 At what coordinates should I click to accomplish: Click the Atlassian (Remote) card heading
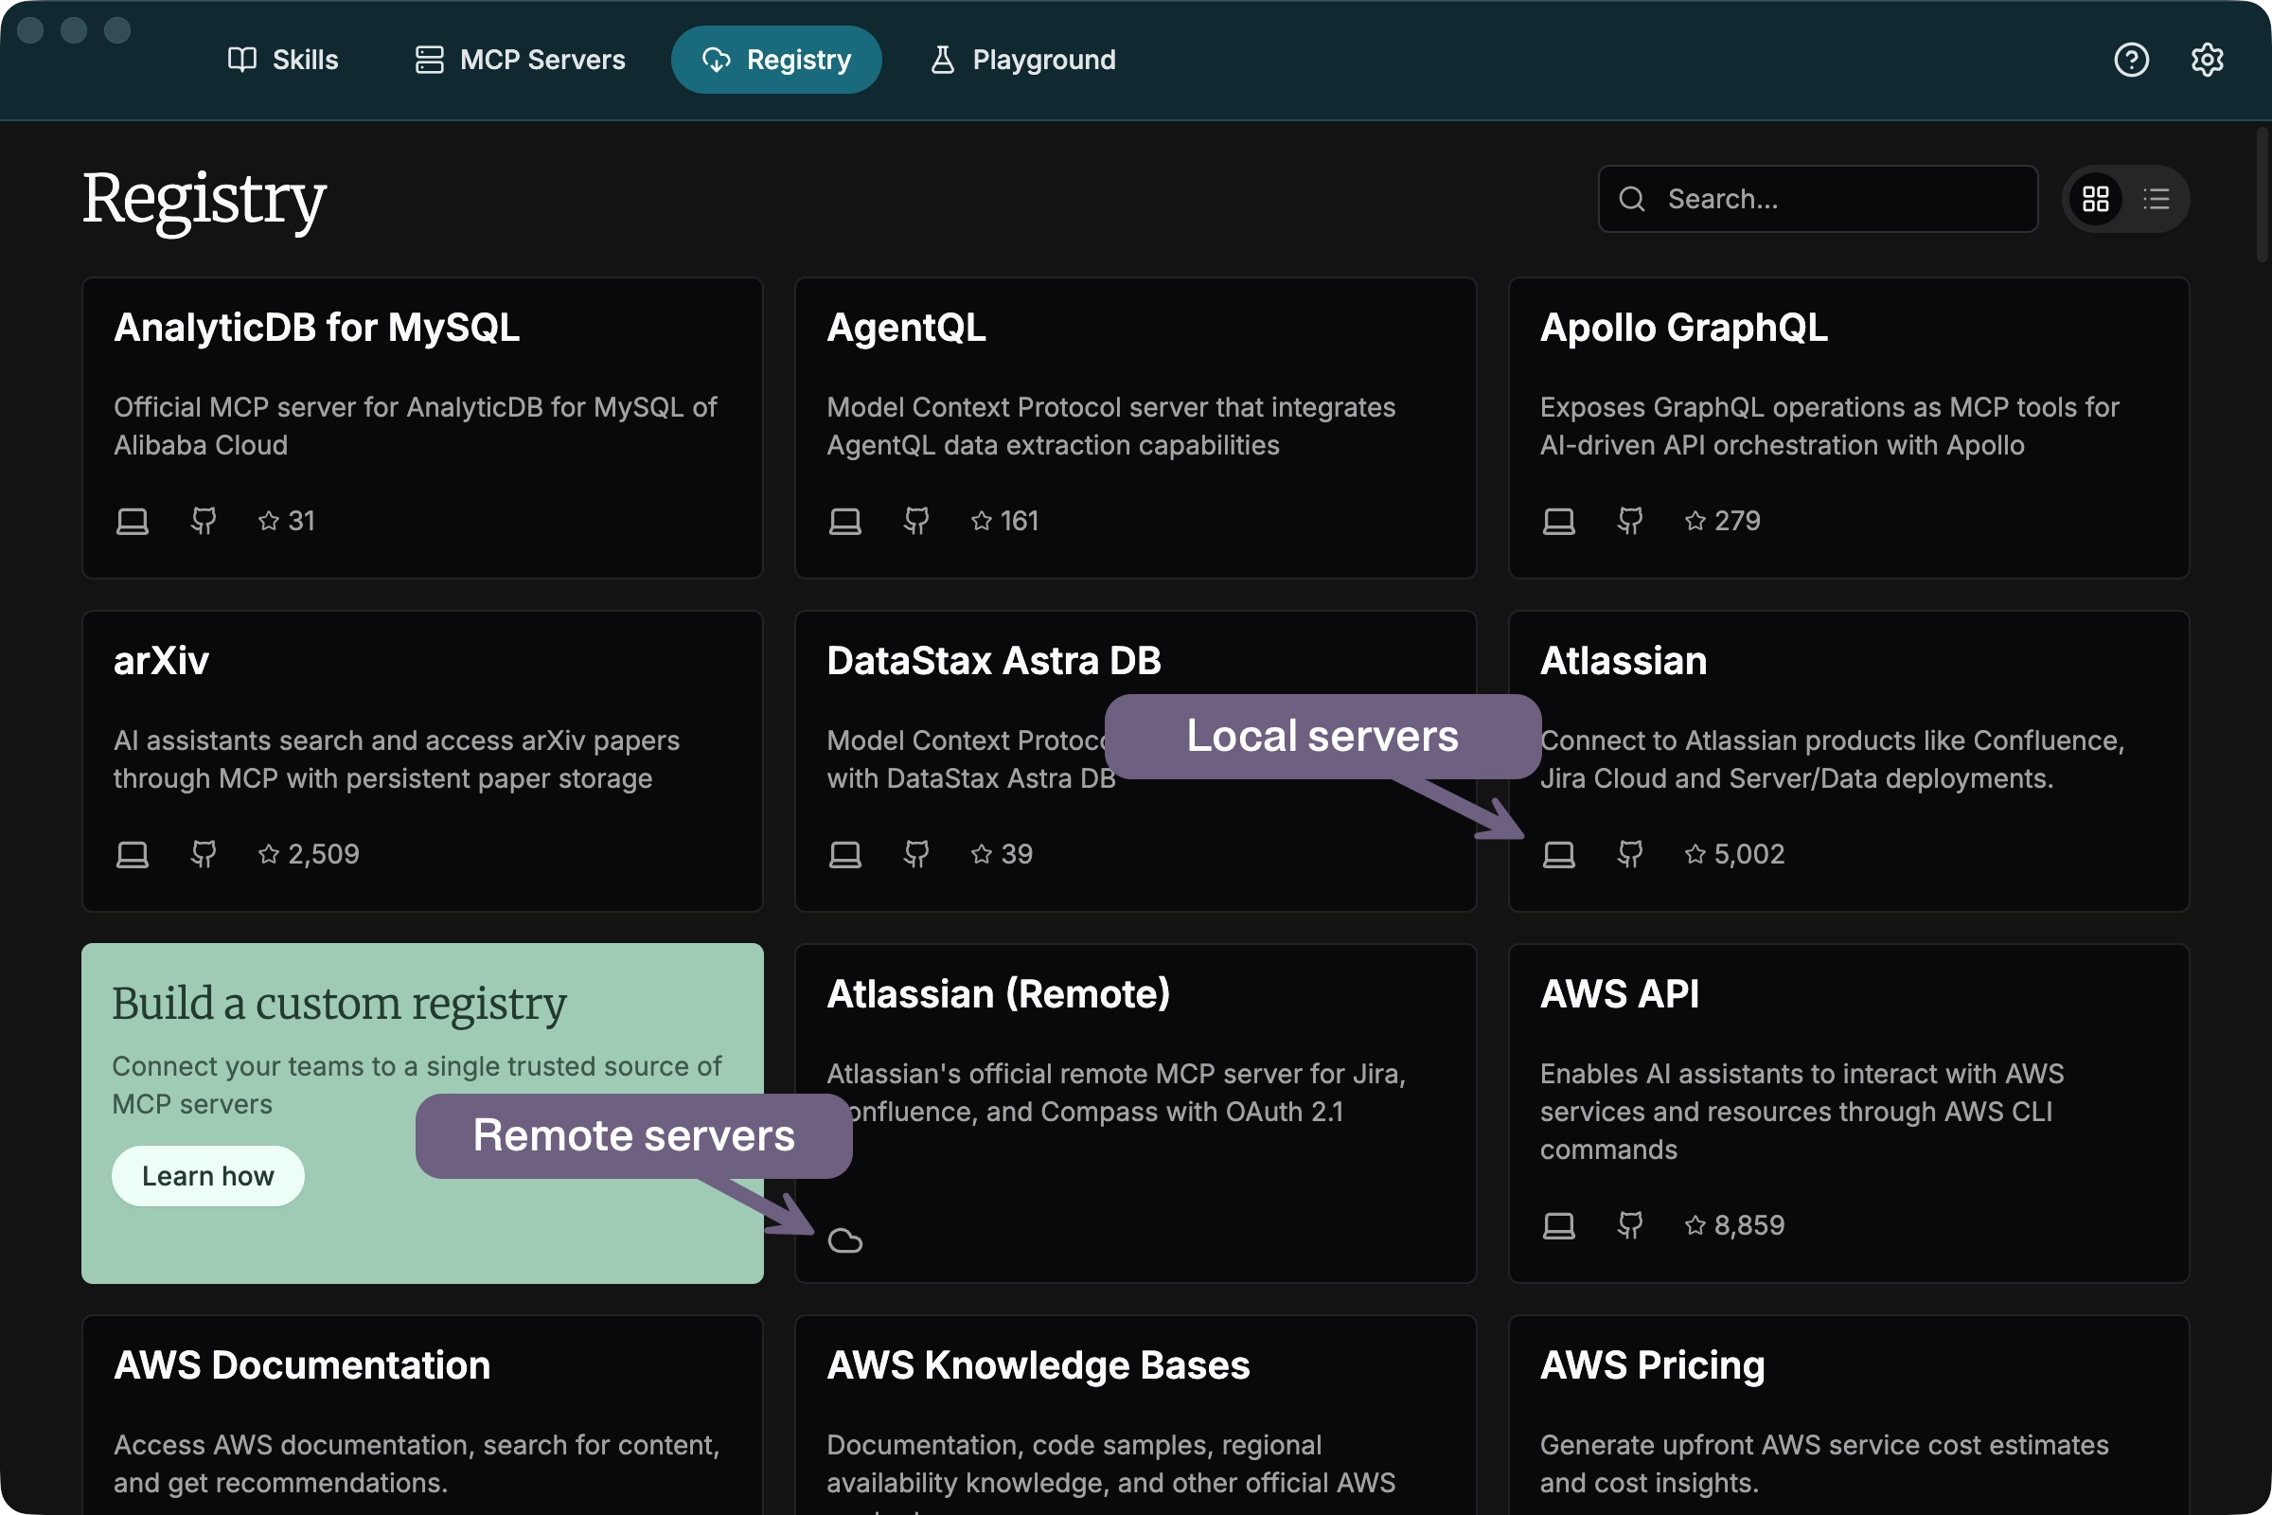pyautogui.click(x=998, y=994)
